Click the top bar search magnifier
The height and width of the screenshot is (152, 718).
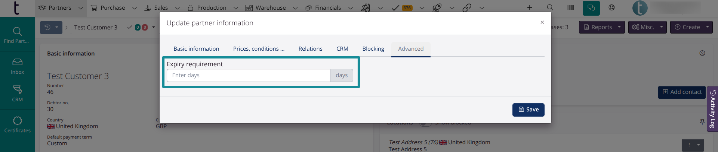(x=550, y=8)
